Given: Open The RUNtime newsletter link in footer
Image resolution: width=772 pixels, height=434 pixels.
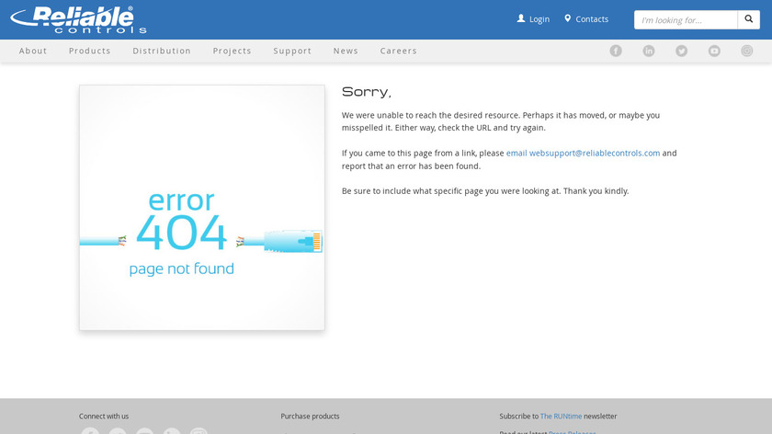Looking at the screenshot, I should (x=561, y=417).
